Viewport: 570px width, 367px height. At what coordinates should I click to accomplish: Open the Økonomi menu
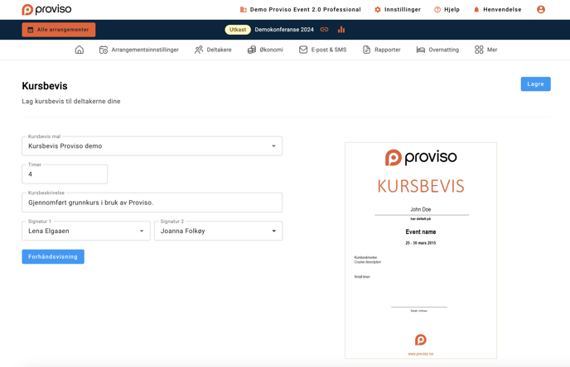pyautogui.click(x=265, y=50)
